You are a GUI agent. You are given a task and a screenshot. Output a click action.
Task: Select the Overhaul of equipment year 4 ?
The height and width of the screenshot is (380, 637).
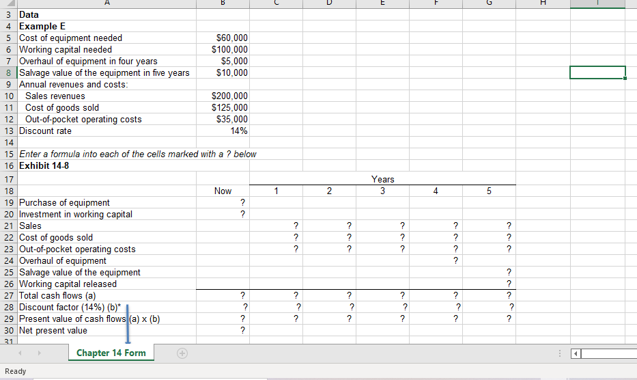pos(436,261)
